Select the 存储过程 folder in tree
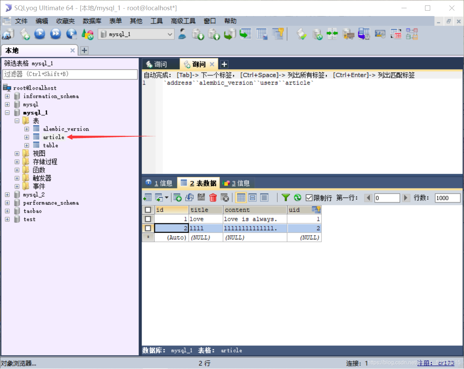The image size is (464, 369). (45, 162)
